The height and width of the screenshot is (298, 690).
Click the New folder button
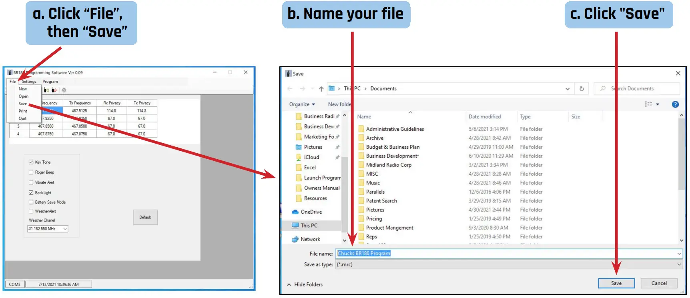point(340,104)
